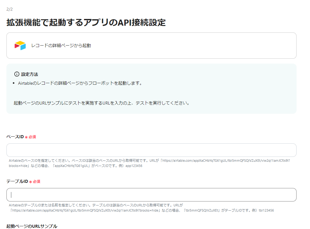The image size is (310, 229).
Task: Click the ベースID help text about app123456
Action: click(149, 163)
